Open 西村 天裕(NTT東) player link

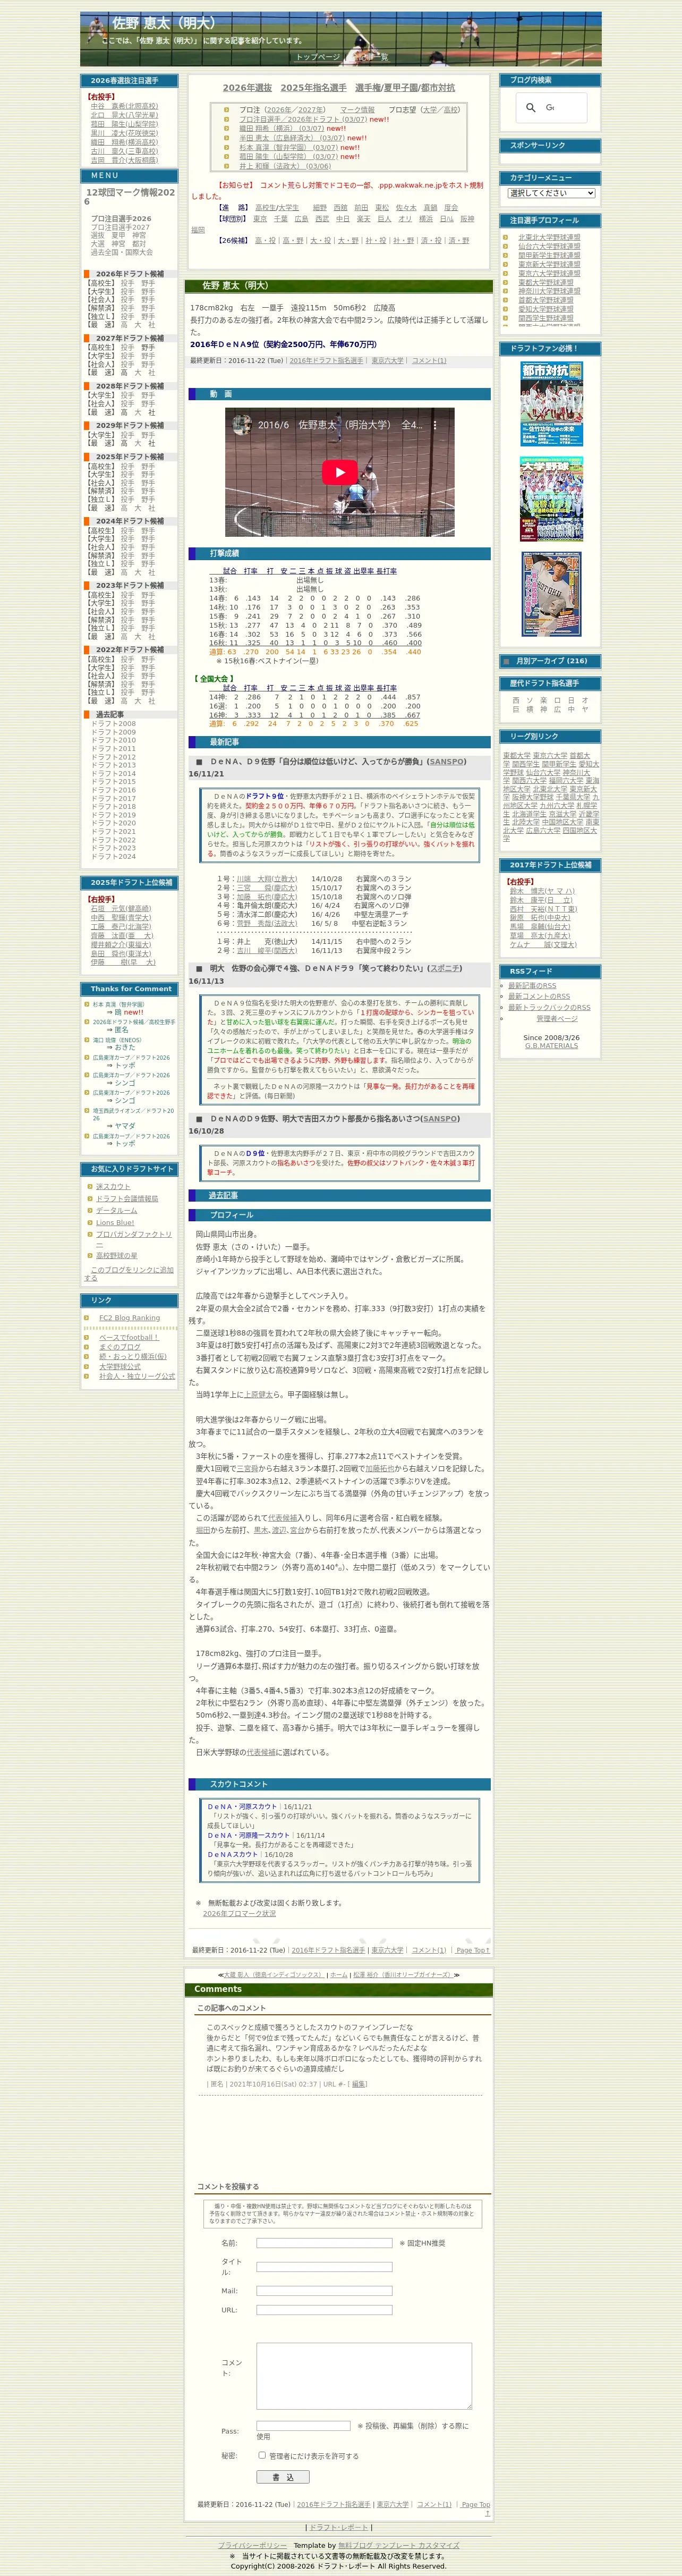543,909
